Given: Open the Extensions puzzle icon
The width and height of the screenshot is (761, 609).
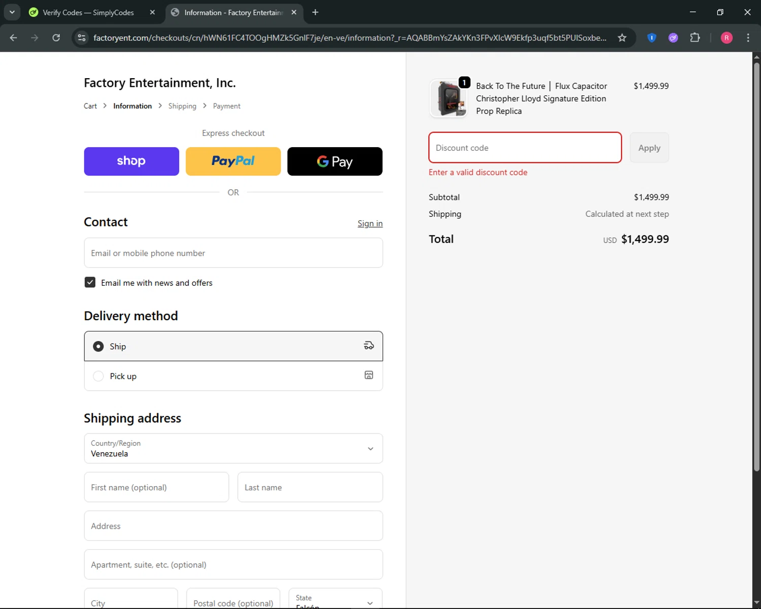Looking at the screenshot, I should click(x=695, y=38).
